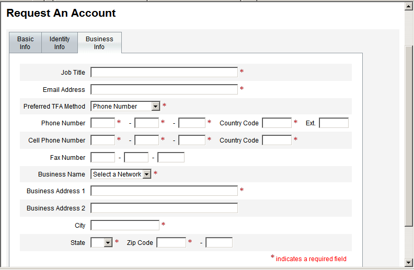Viewport: 414px width, 270px height.
Task: Expand the Business Name network dropdown
Action: 121,174
